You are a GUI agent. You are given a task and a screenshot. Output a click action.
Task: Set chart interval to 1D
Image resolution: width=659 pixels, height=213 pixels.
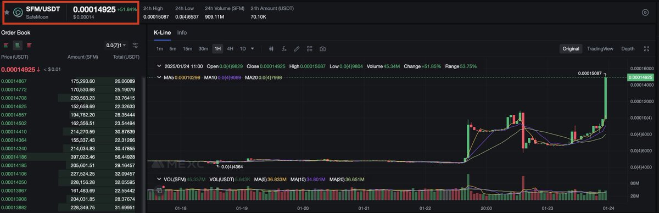coord(243,49)
